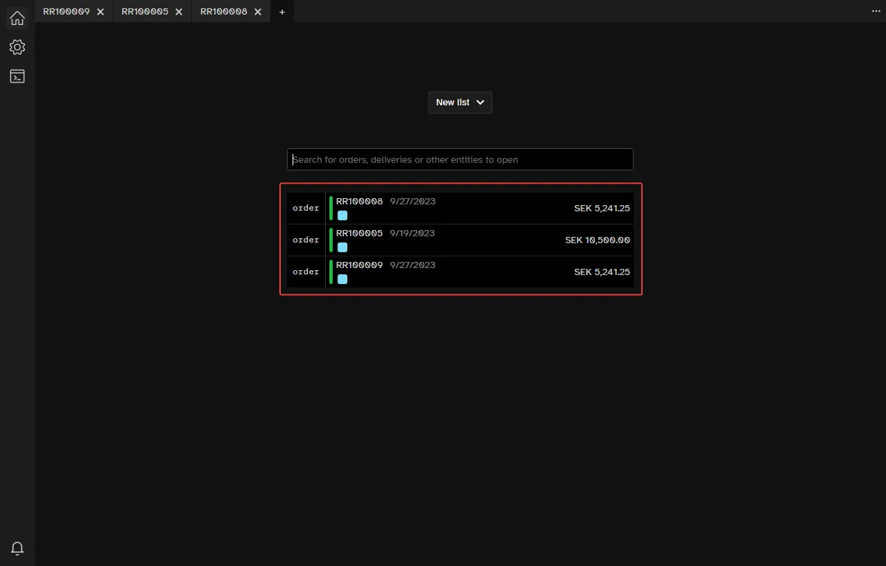
Task: Click the green status bar on RR100005
Action: [x=331, y=240]
